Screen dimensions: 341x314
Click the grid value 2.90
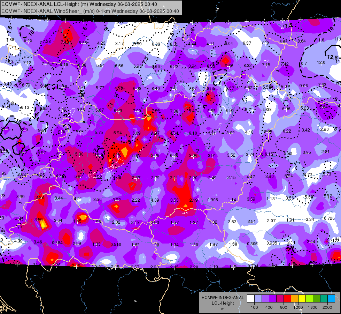[325, 129]
